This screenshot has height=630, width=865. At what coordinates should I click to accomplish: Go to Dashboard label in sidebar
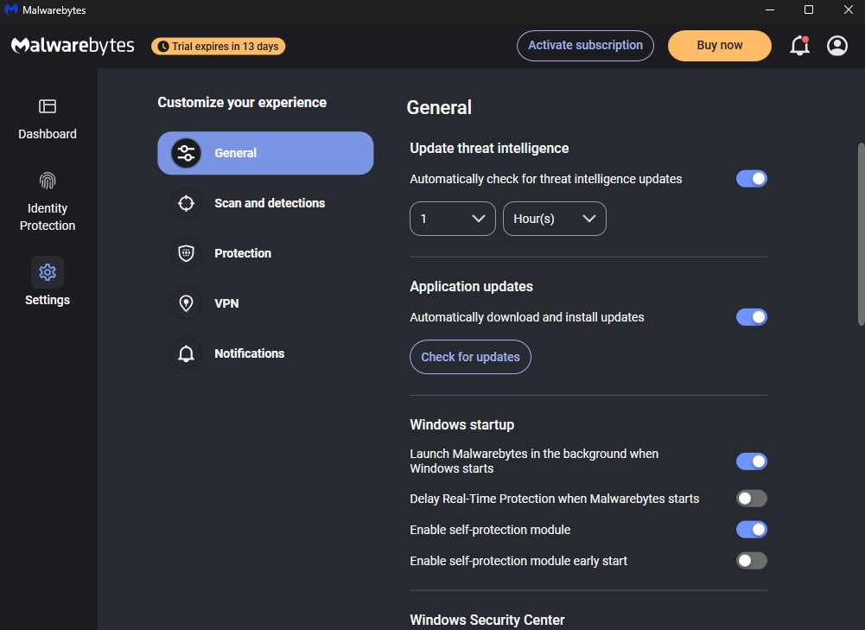pos(48,134)
